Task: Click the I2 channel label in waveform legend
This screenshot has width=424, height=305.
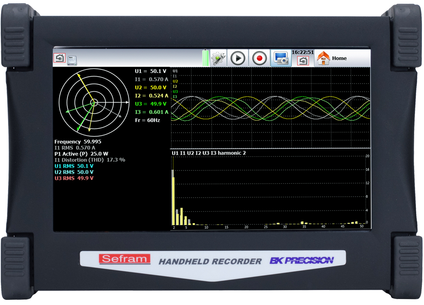Action: [175, 87]
